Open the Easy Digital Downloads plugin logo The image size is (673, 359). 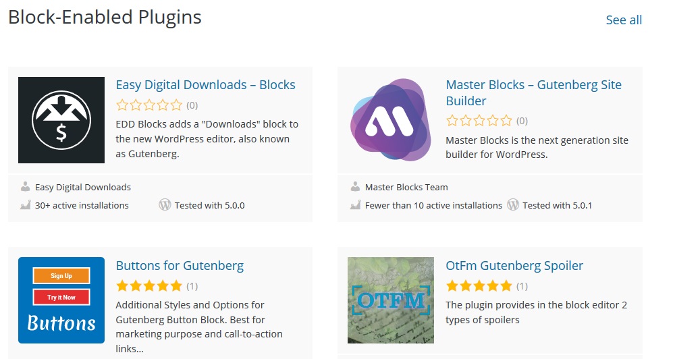pyautogui.click(x=61, y=120)
